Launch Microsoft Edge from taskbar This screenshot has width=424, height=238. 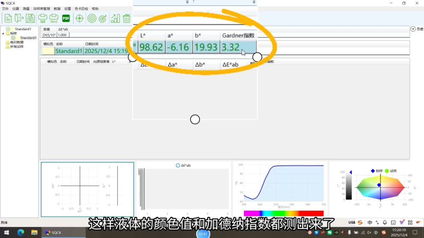coord(21,232)
